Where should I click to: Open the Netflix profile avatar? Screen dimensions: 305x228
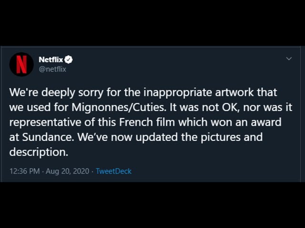[x=21, y=64]
